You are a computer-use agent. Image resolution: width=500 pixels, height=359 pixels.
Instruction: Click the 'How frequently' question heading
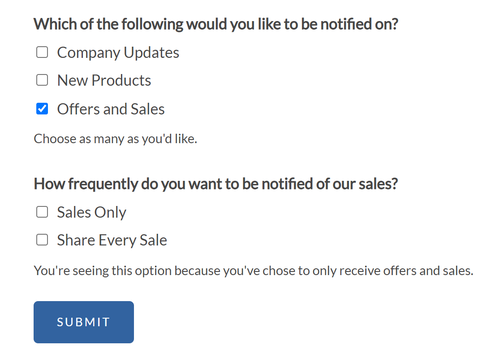pyautogui.click(x=216, y=184)
